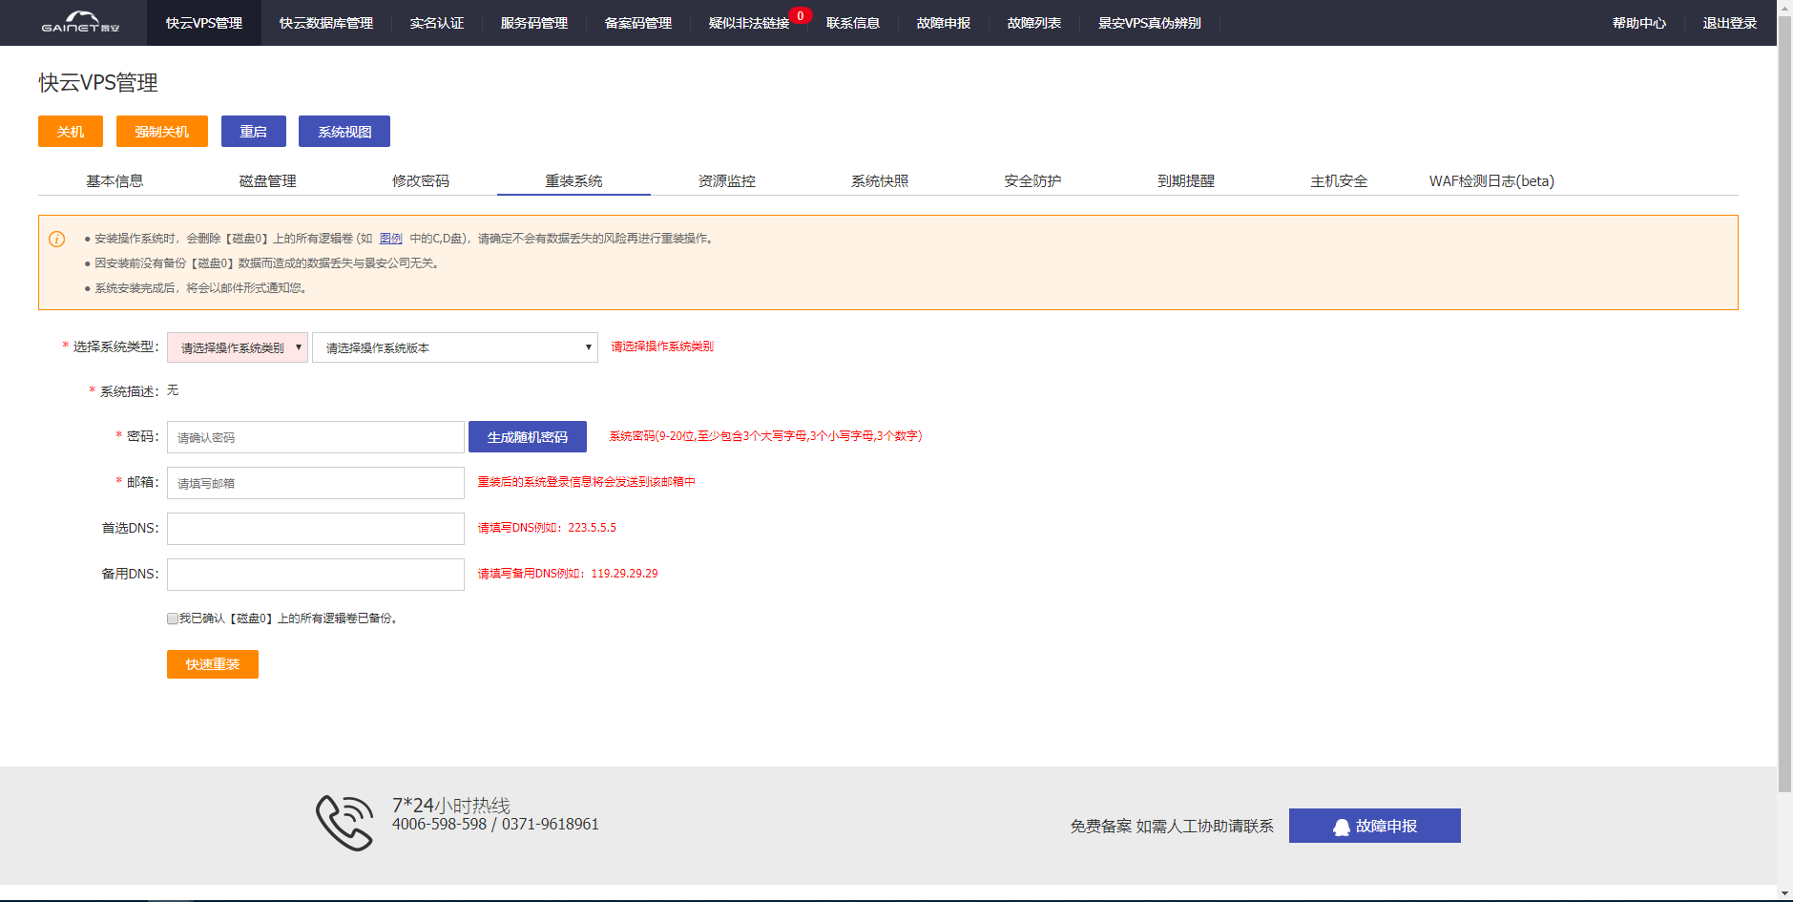Image resolution: width=1793 pixels, height=902 pixels.
Task: Click the 快云VPS管理 page heading
Action: (98, 83)
